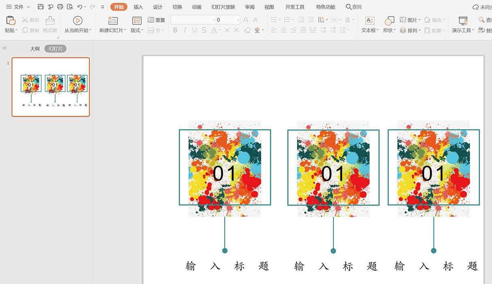Click the Presentation Tools (演示工具) icon
The height and width of the screenshot is (284, 492).
pos(463,21)
